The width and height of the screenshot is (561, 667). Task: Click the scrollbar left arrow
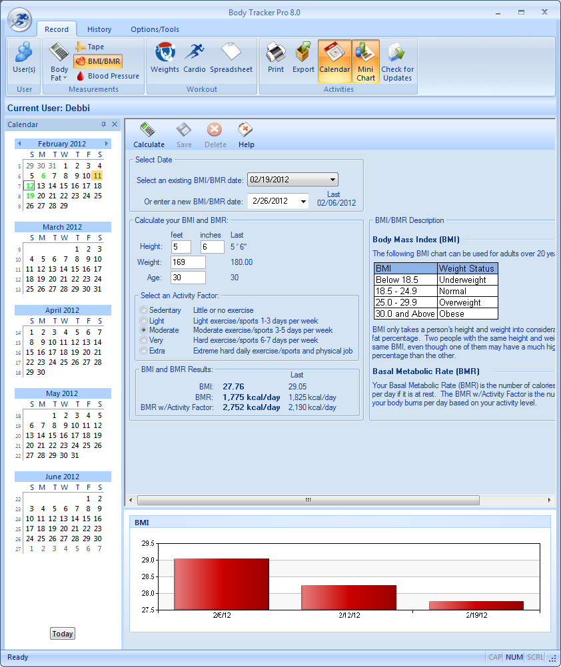(x=131, y=500)
